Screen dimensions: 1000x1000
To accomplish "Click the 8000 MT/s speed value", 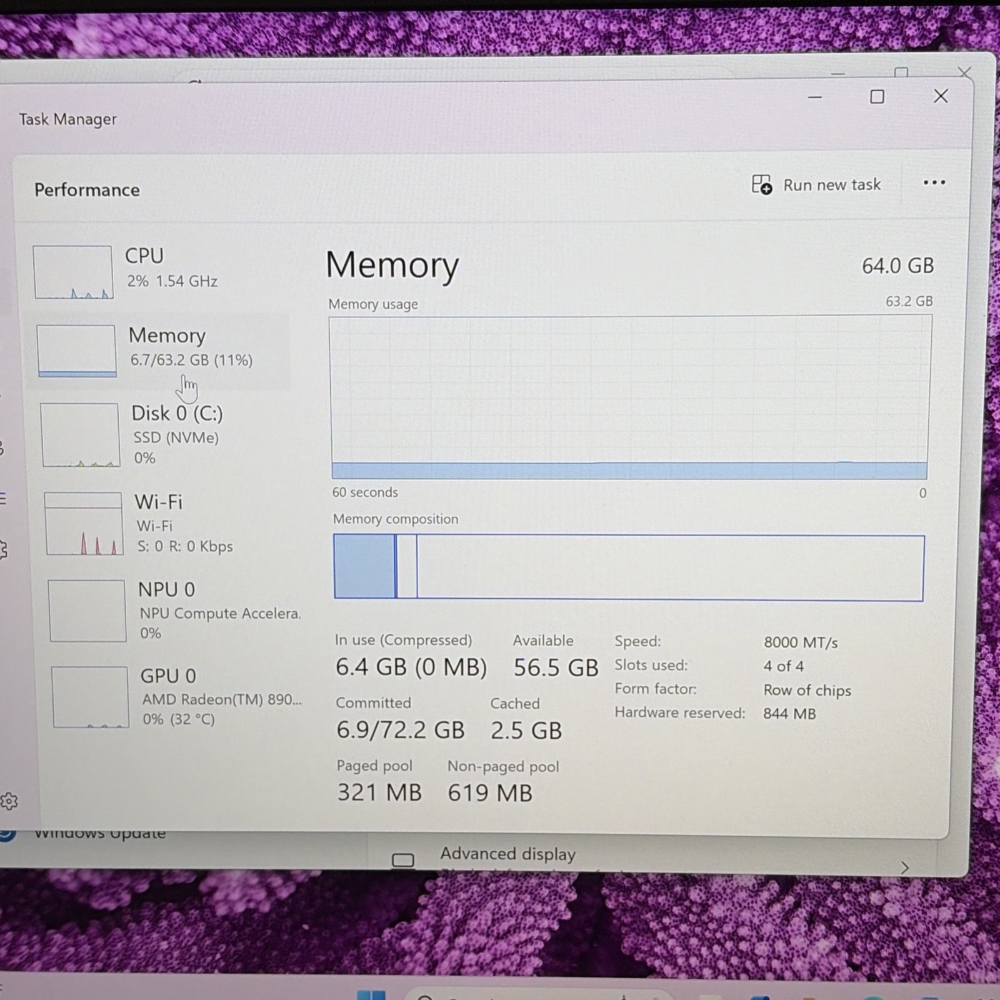I will (x=801, y=642).
